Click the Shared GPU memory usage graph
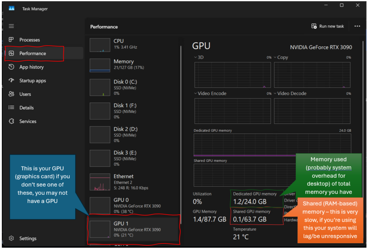Screen dimensions: 367x249 (244, 175)
